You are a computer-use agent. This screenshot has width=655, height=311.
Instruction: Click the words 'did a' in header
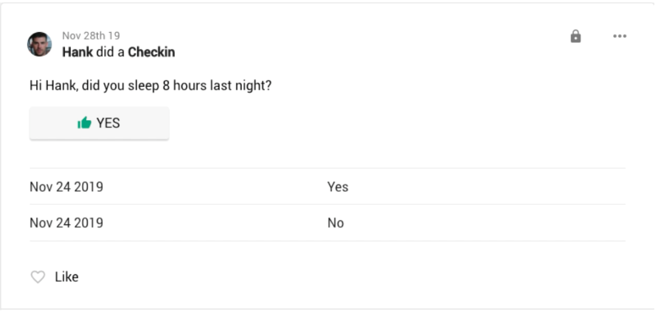pyautogui.click(x=111, y=52)
